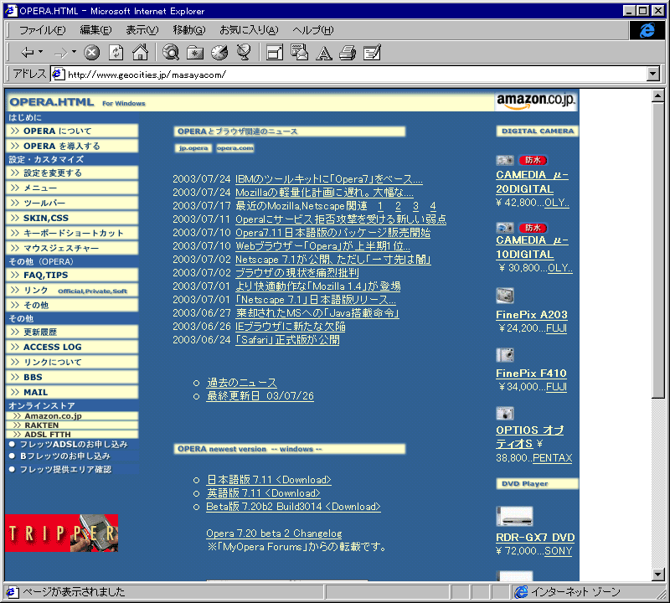670x603 pixels.
Task: Open the 'OPERA について' sidebar link
Action: tap(72, 131)
